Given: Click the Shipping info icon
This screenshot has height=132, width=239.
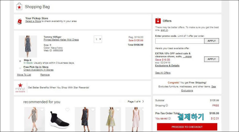Looking at the screenshot, I should 166,105.
